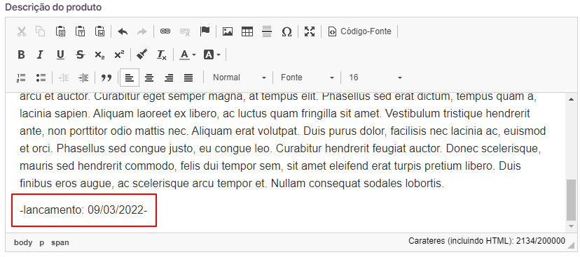Click the Remove Format icon

pos(162,55)
